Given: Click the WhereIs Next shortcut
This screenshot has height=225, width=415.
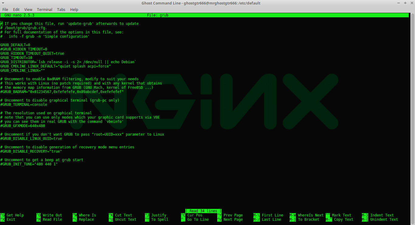Looking at the screenshot, I should [307, 215].
